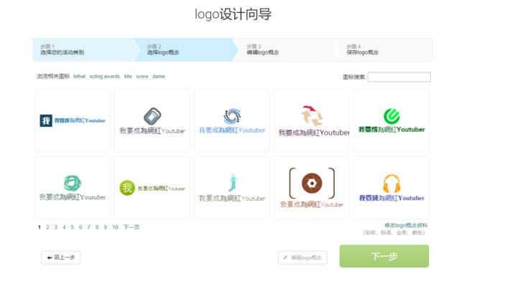Browse icons tagged lethal
The width and height of the screenshot is (523, 291).
click(79, 76)
